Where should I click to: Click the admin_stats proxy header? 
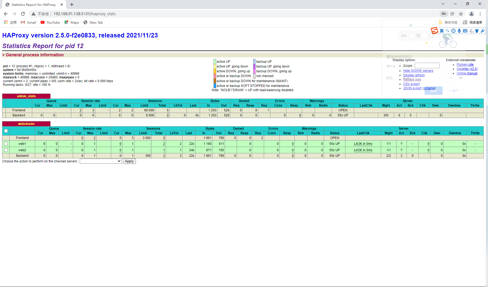click(x=26, y=96)
